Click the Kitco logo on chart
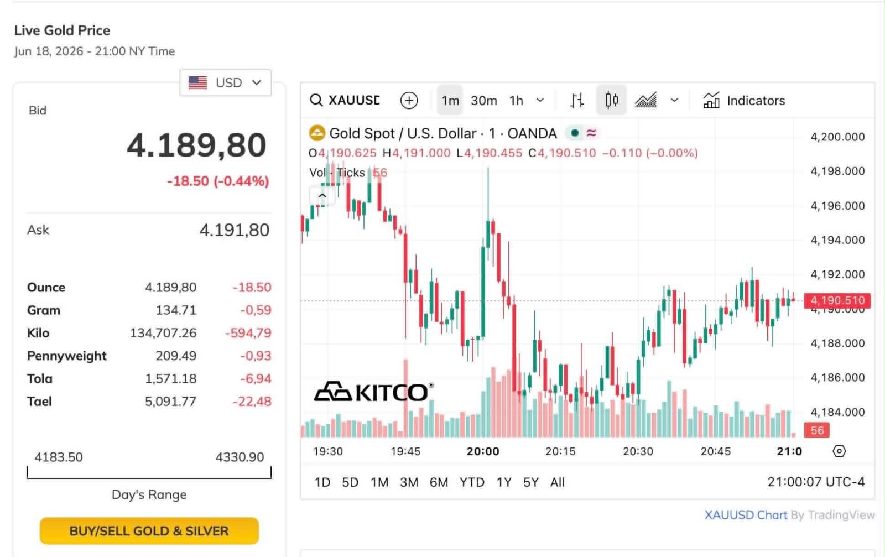Image resolution: width=885 pixels, height=557 pixels. coord(374,392)
